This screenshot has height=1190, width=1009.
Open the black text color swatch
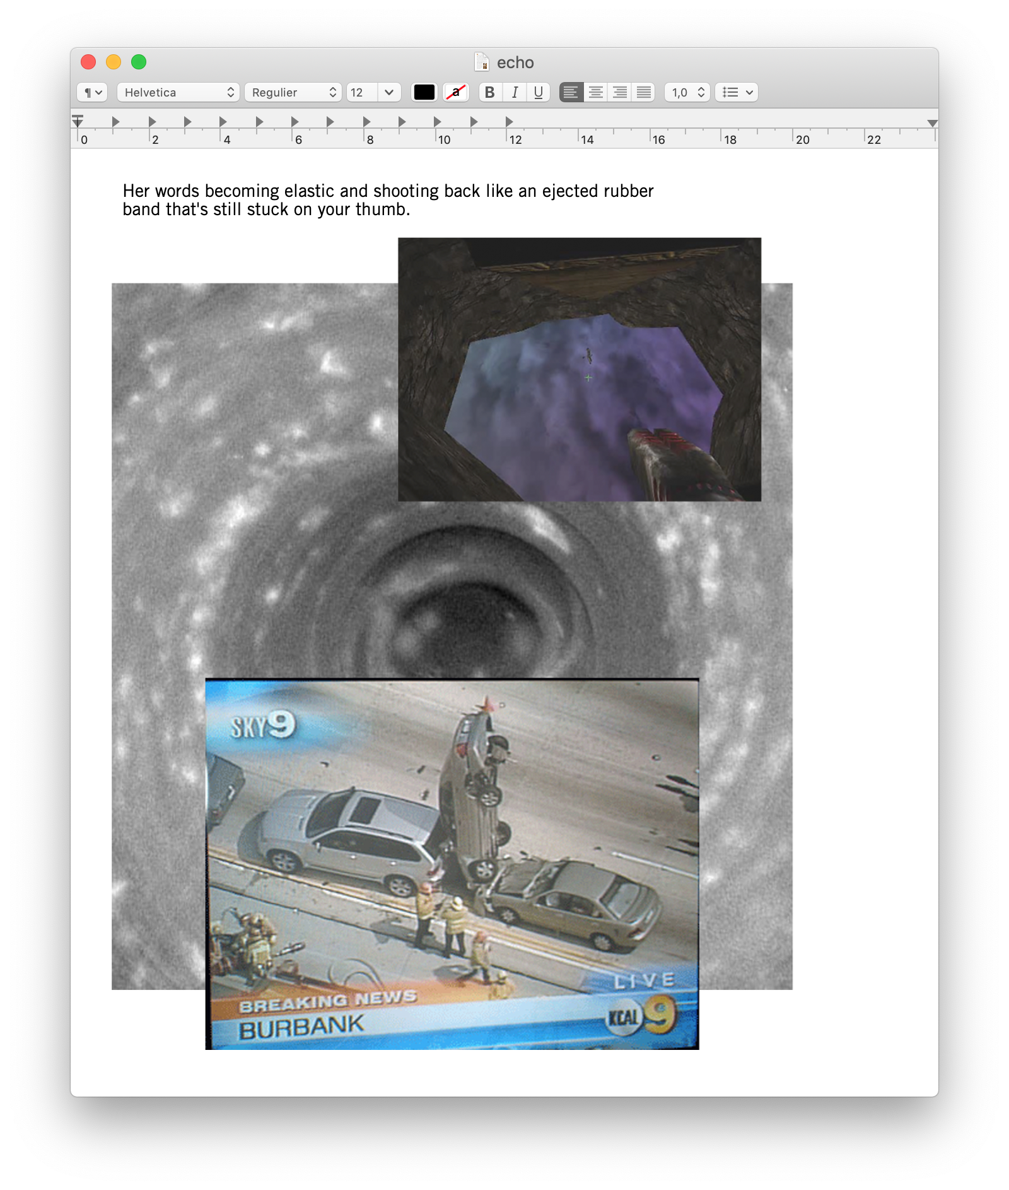click(x=424, y=92)
